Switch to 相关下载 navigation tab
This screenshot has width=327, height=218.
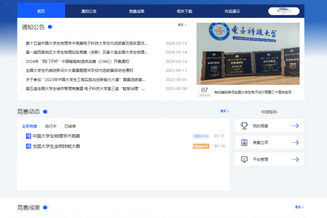(185, 11)
